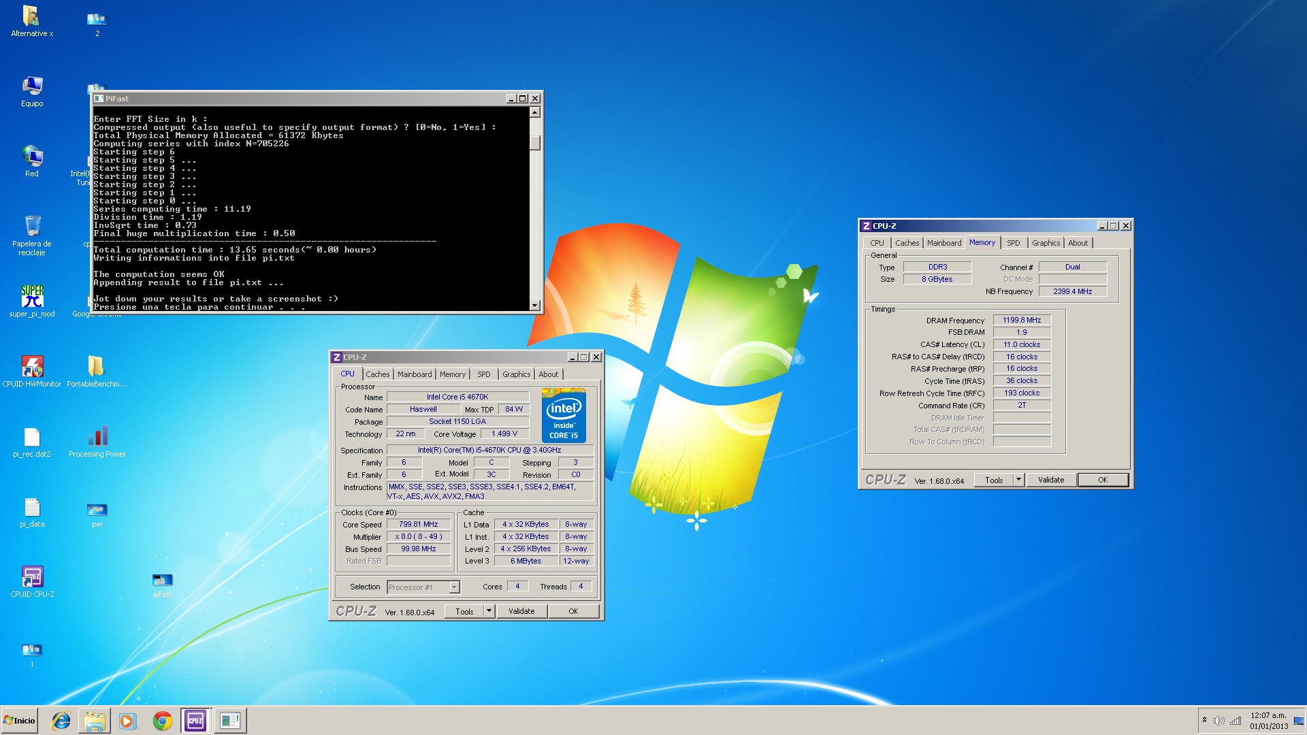
Task: Click the Inicio start button
Action: [x=19, y=721]
